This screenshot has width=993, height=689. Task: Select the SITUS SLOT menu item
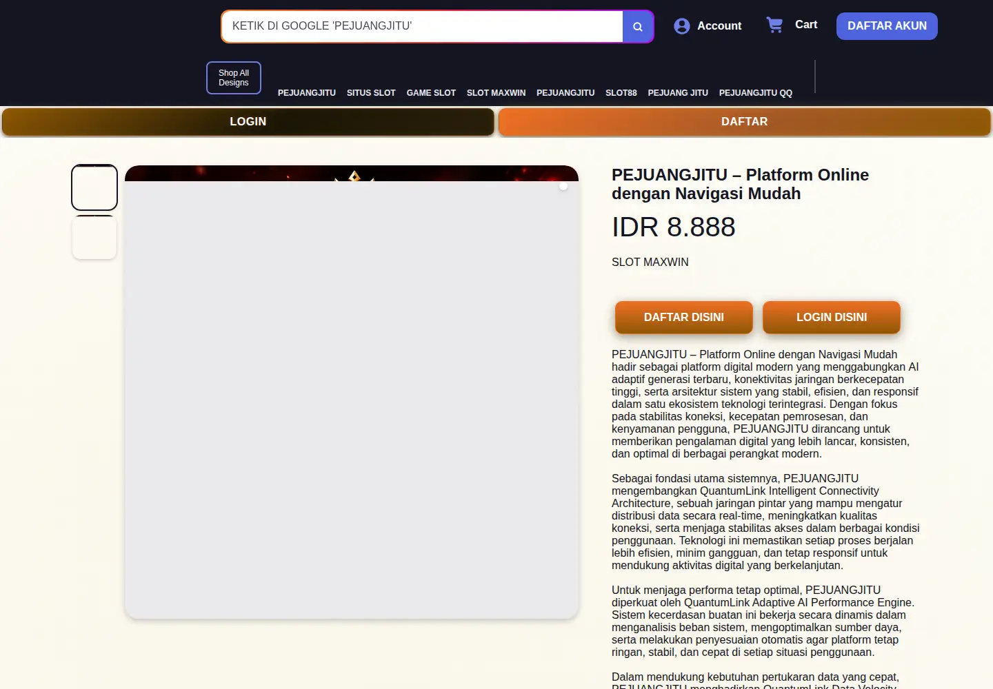click(371, 93)
